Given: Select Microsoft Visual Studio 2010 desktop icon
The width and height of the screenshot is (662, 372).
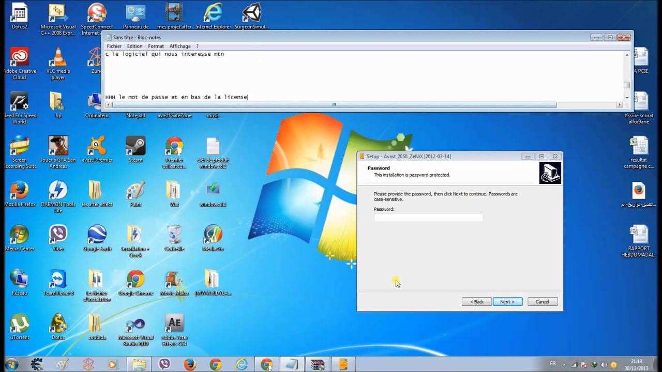Looking at the screenshot, I should (x=136, y=330).
